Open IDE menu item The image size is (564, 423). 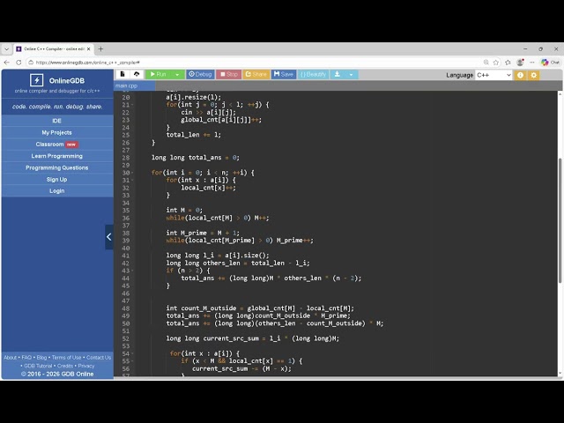[56, 121]
